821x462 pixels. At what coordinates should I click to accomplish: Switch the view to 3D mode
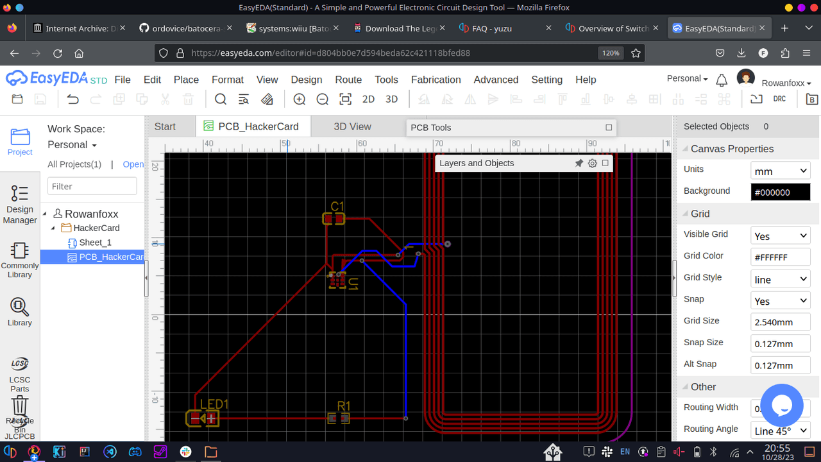[391, 99]
